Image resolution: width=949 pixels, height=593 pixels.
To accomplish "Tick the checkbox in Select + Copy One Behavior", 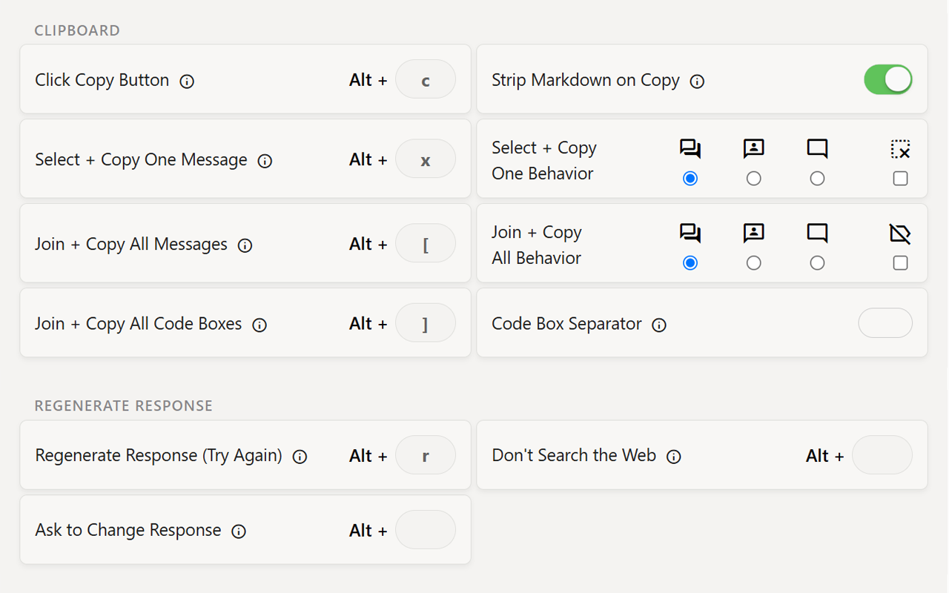I will coord(900,179).
